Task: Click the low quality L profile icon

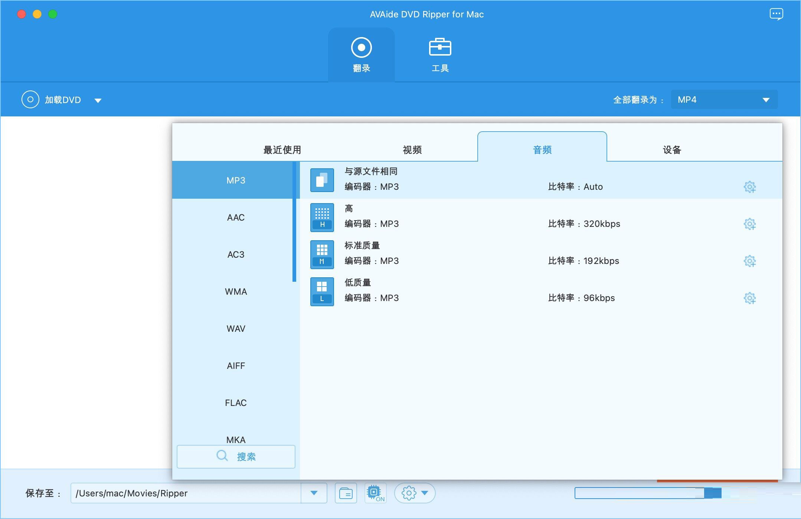Action: click(x=322, y=291)
